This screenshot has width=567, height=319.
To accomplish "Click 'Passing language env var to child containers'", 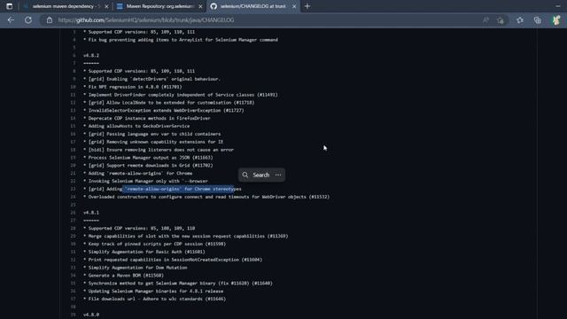I will pyautogui.click(x=151, y=134).
